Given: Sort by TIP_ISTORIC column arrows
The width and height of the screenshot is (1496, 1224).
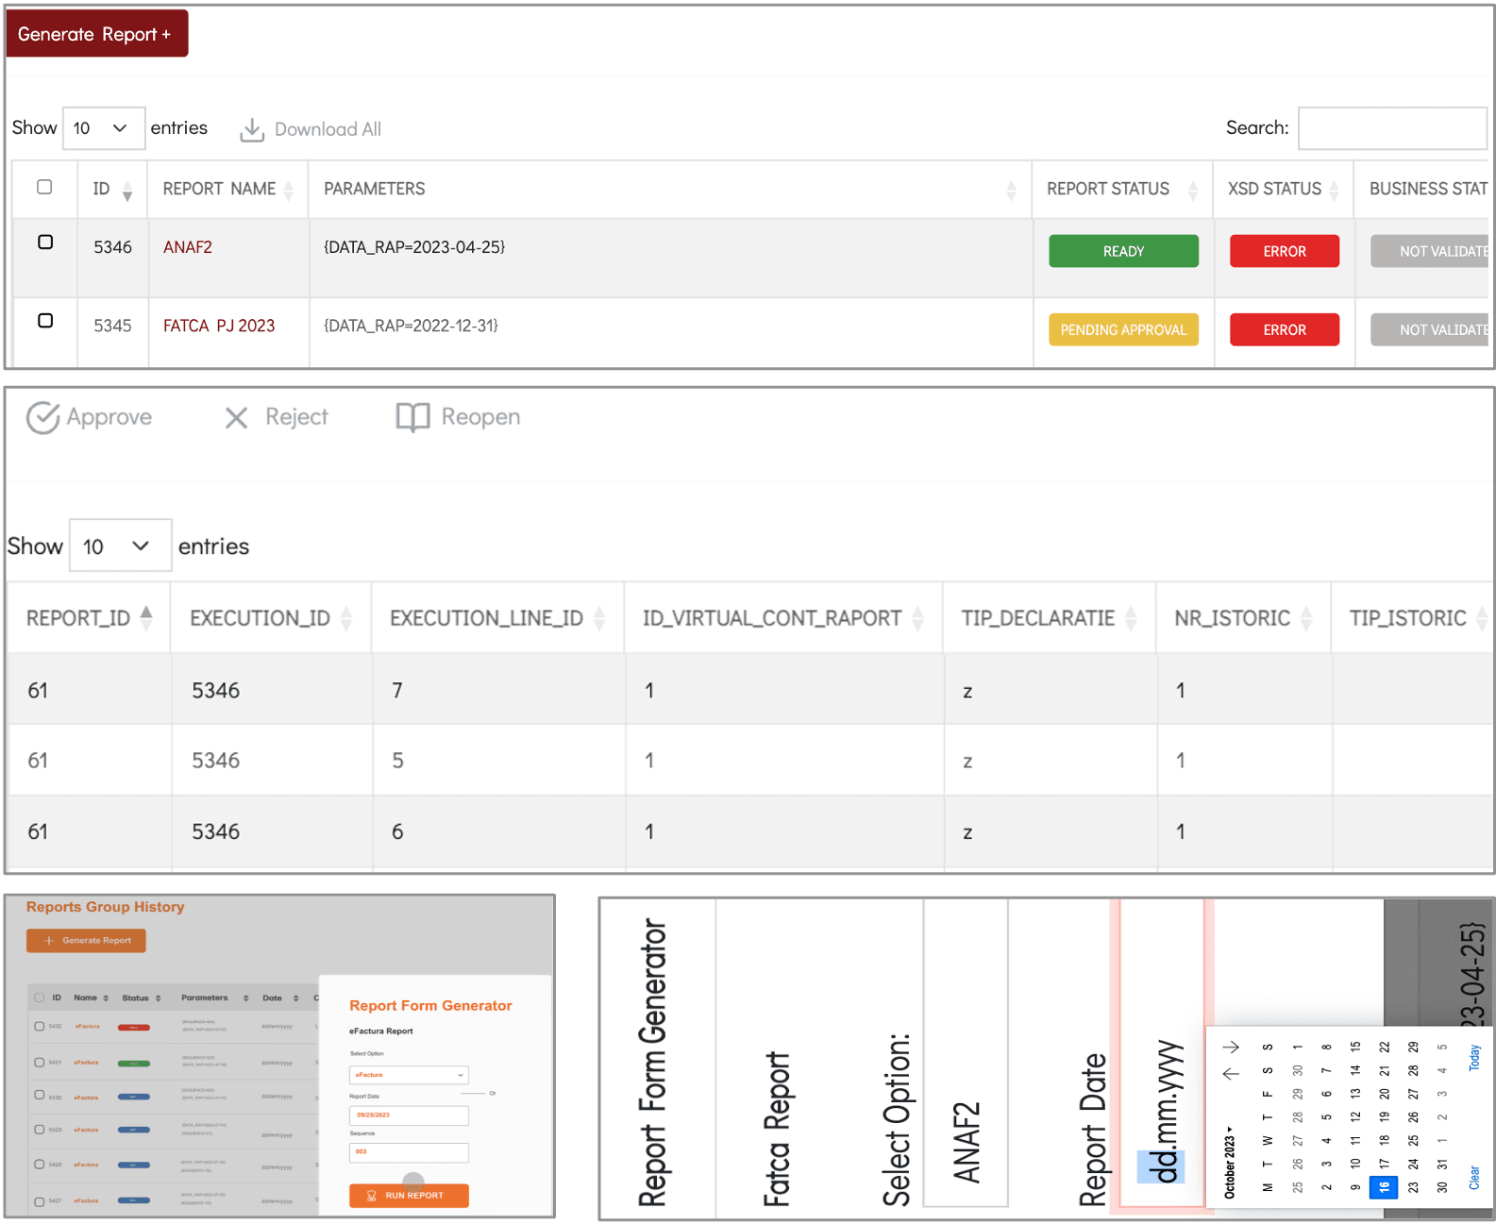Looking at the screenshot, I should coord(1482,618).
